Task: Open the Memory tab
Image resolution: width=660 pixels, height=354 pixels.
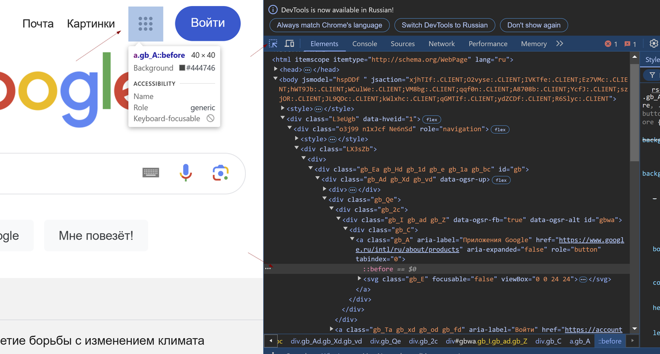Action: 533,43
